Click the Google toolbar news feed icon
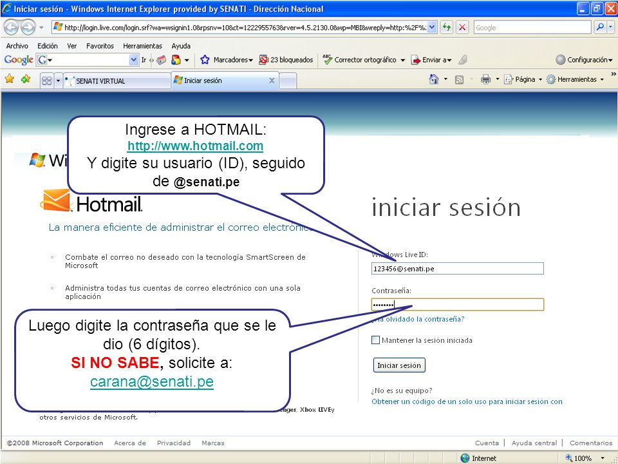The image size is (618, 464). tap(161, 59)
